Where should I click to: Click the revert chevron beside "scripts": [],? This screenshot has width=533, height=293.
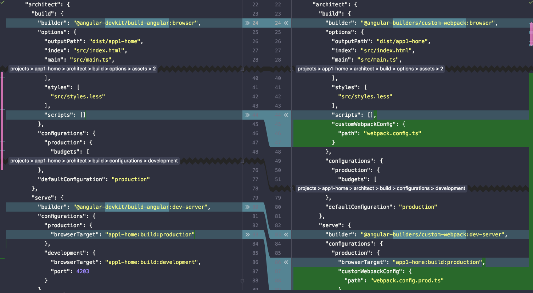tap(286, 115)
